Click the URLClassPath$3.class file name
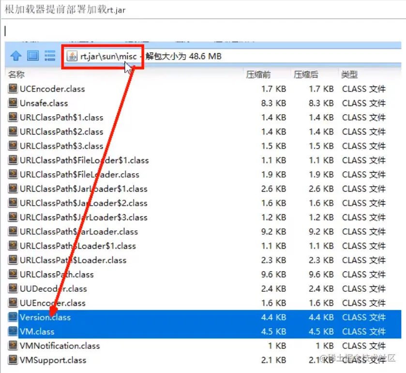406x373 pixels. coord(61,146)
